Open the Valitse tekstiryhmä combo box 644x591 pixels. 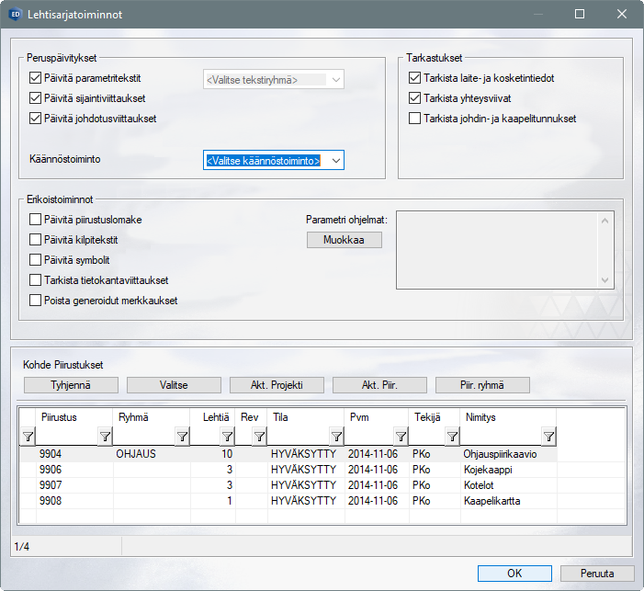pyautogui.click(x=335, y=80)
